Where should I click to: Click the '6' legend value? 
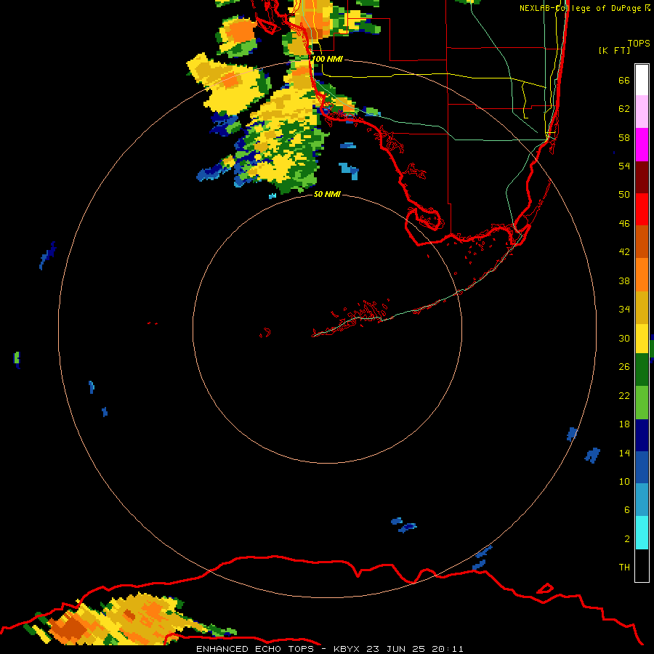point(627,510)
